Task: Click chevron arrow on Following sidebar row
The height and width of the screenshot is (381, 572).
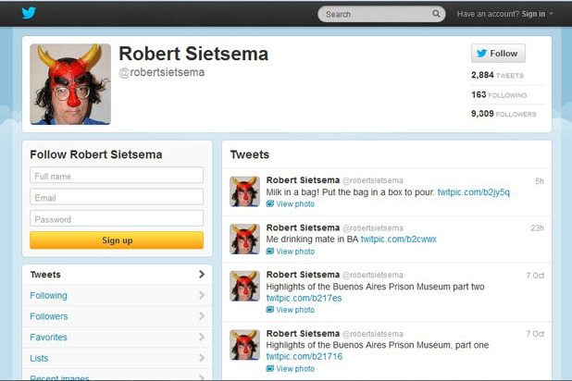Action: pyautogui.click(x=202, y=295)
